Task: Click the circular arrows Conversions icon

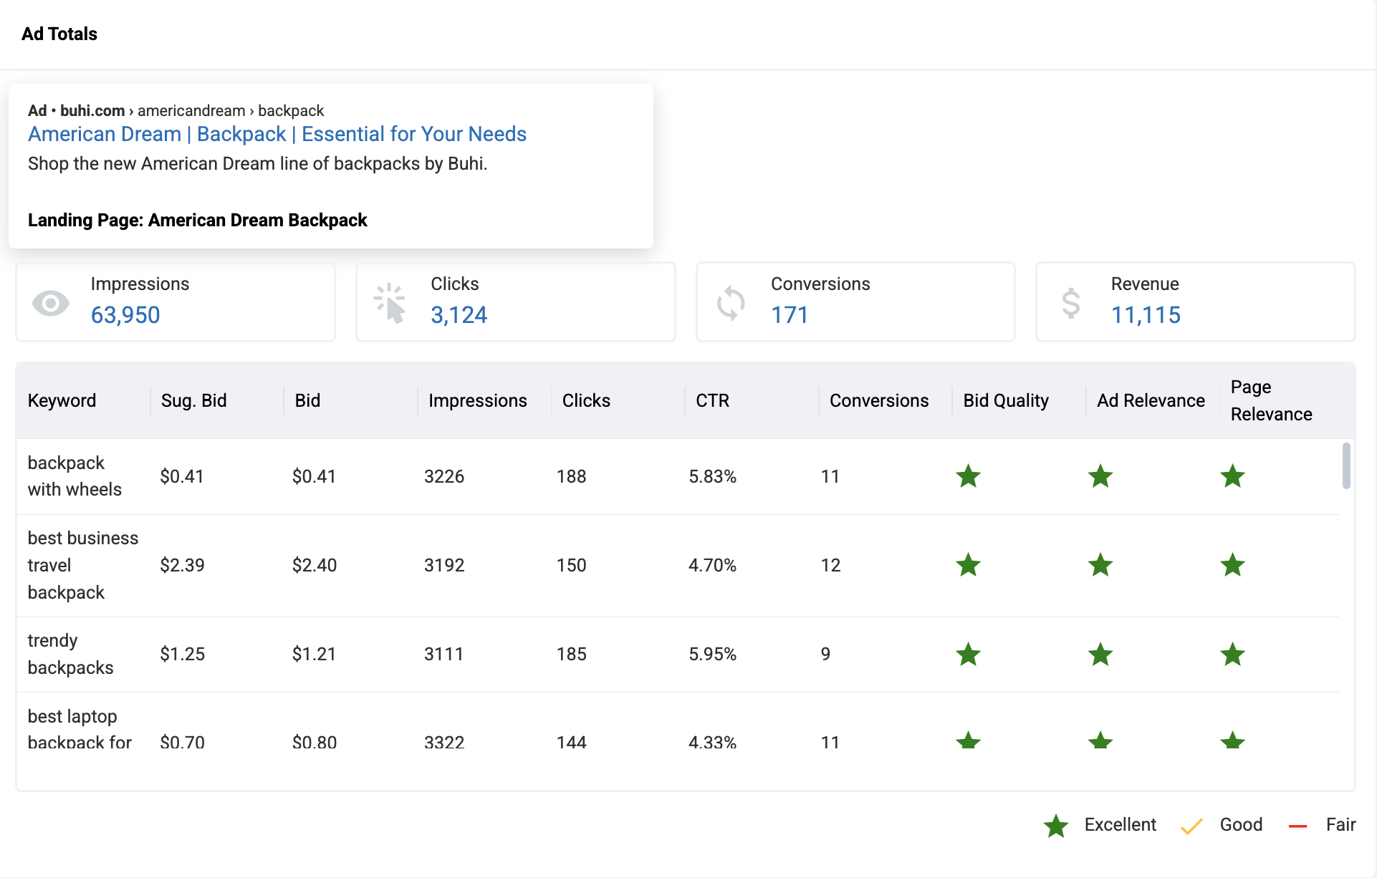Action: tap(731, 303)
